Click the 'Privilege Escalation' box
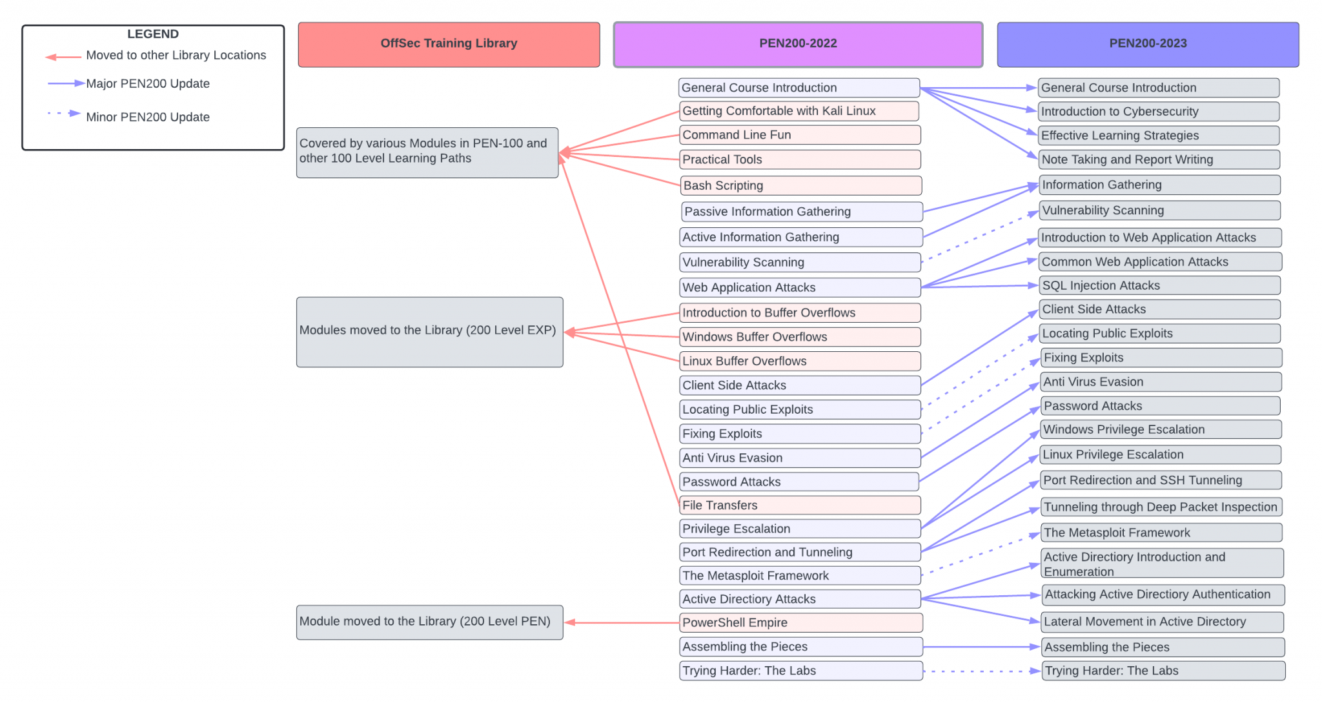Screen dimensions: 1322x703 (800, 529)
